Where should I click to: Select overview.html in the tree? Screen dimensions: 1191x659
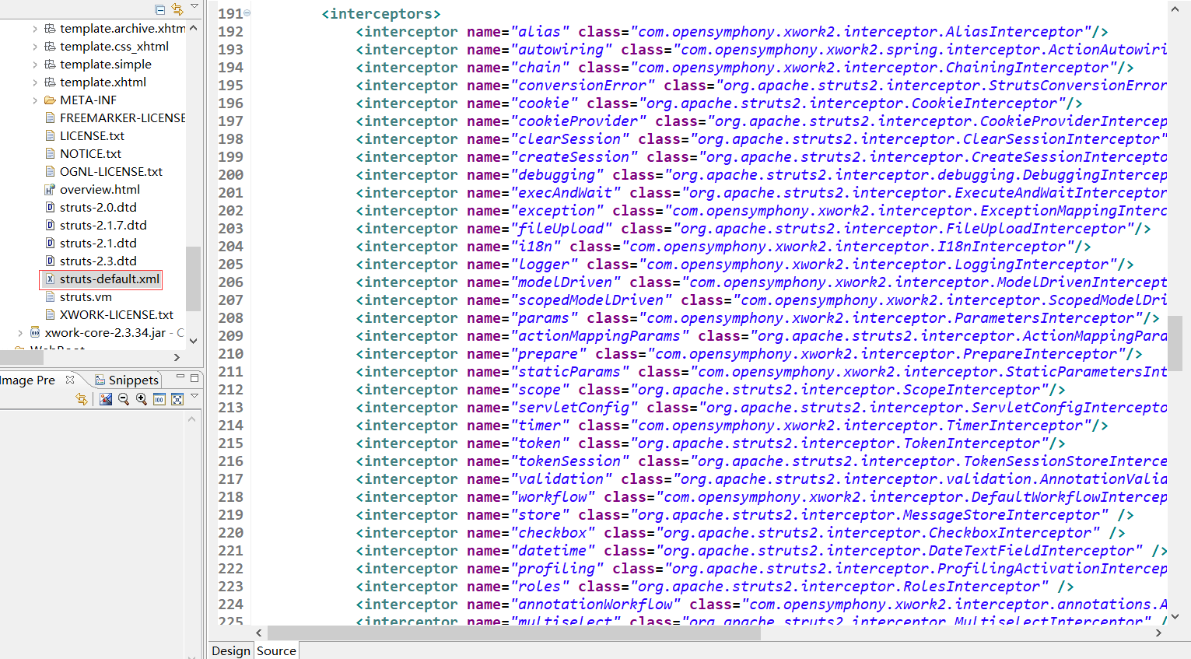[x=100, y=190]
